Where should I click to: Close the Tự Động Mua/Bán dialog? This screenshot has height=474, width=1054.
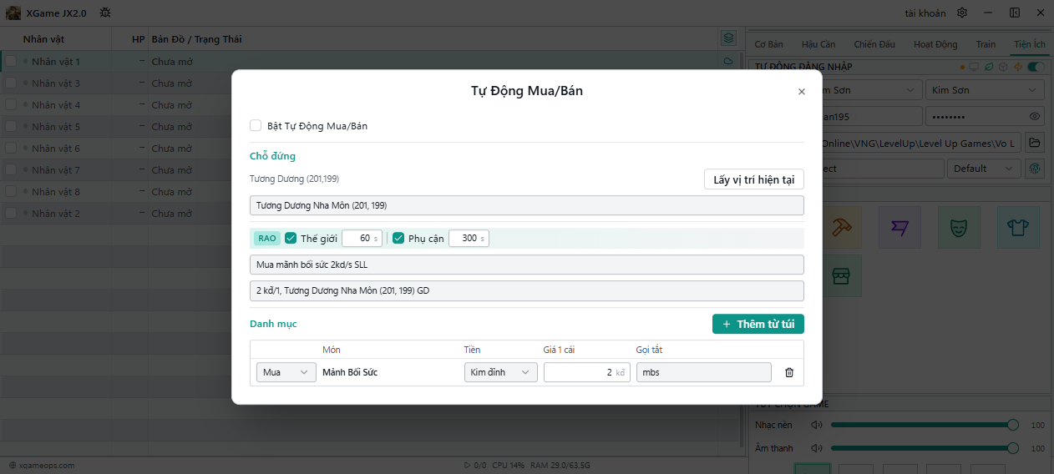pyautogui.click(x=802, y=92)
